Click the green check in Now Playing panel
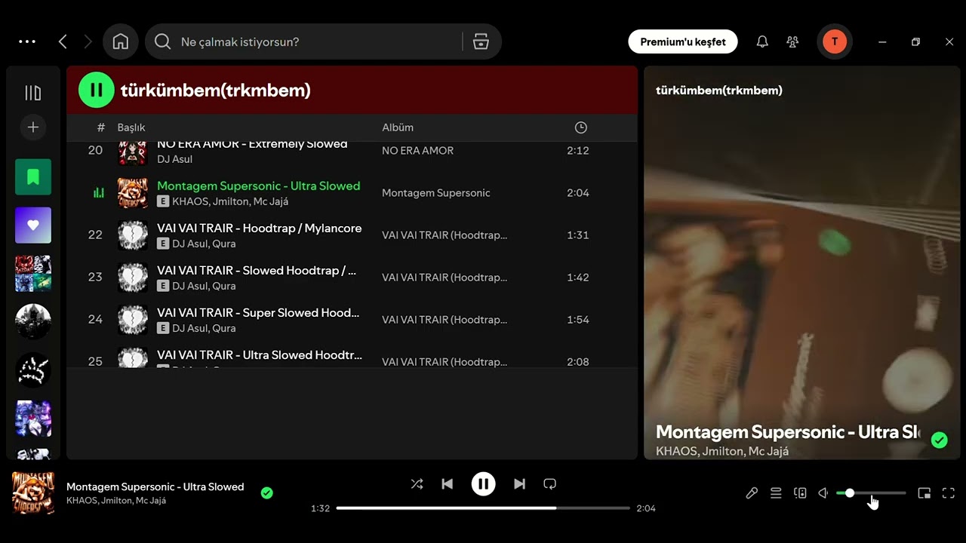 click(x=939, y=440)
